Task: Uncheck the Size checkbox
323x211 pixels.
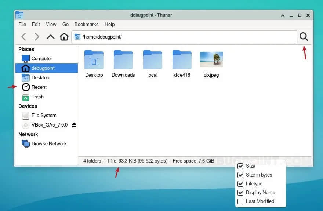Action: click(x=240, y=166)
